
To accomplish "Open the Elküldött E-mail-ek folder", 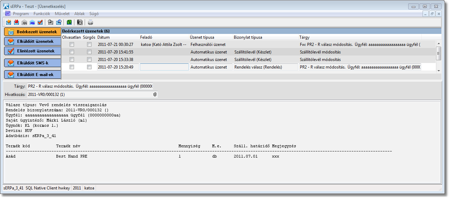I will coord(33,74).
